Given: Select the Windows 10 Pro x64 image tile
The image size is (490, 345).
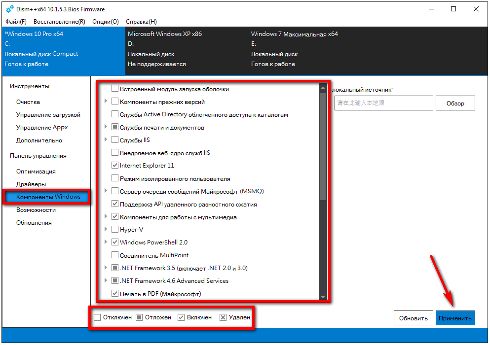Looking at the screenshot, I should pyautogui.click(x=64, y=51).
